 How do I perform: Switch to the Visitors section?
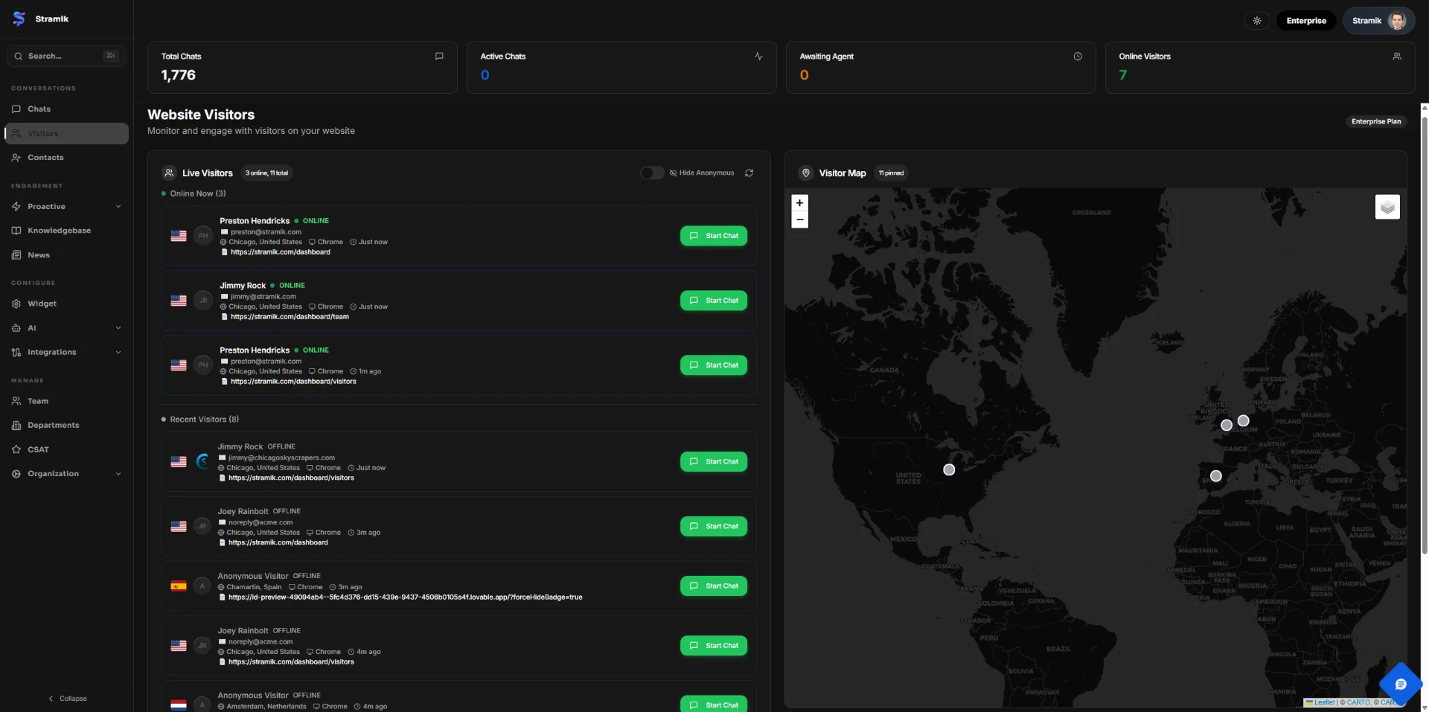tap(43, 133)
